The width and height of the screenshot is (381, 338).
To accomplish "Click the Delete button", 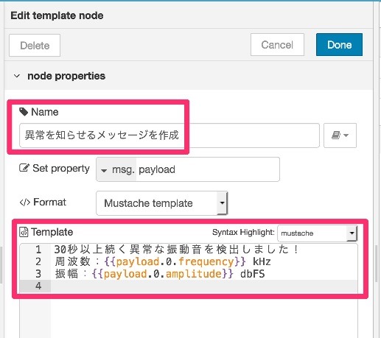I will pyautogui.click(x=35, y=46).
